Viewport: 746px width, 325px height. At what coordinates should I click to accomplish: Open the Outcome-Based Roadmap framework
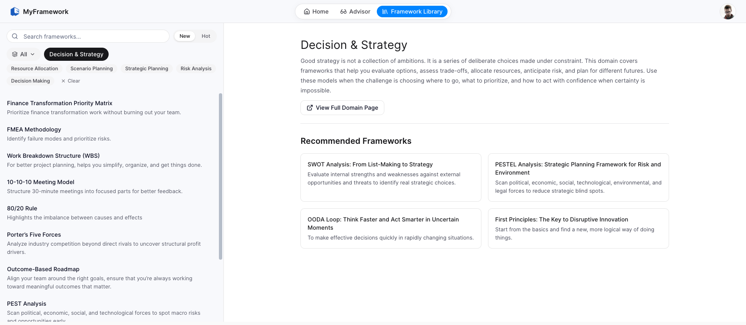coord(109,278)
